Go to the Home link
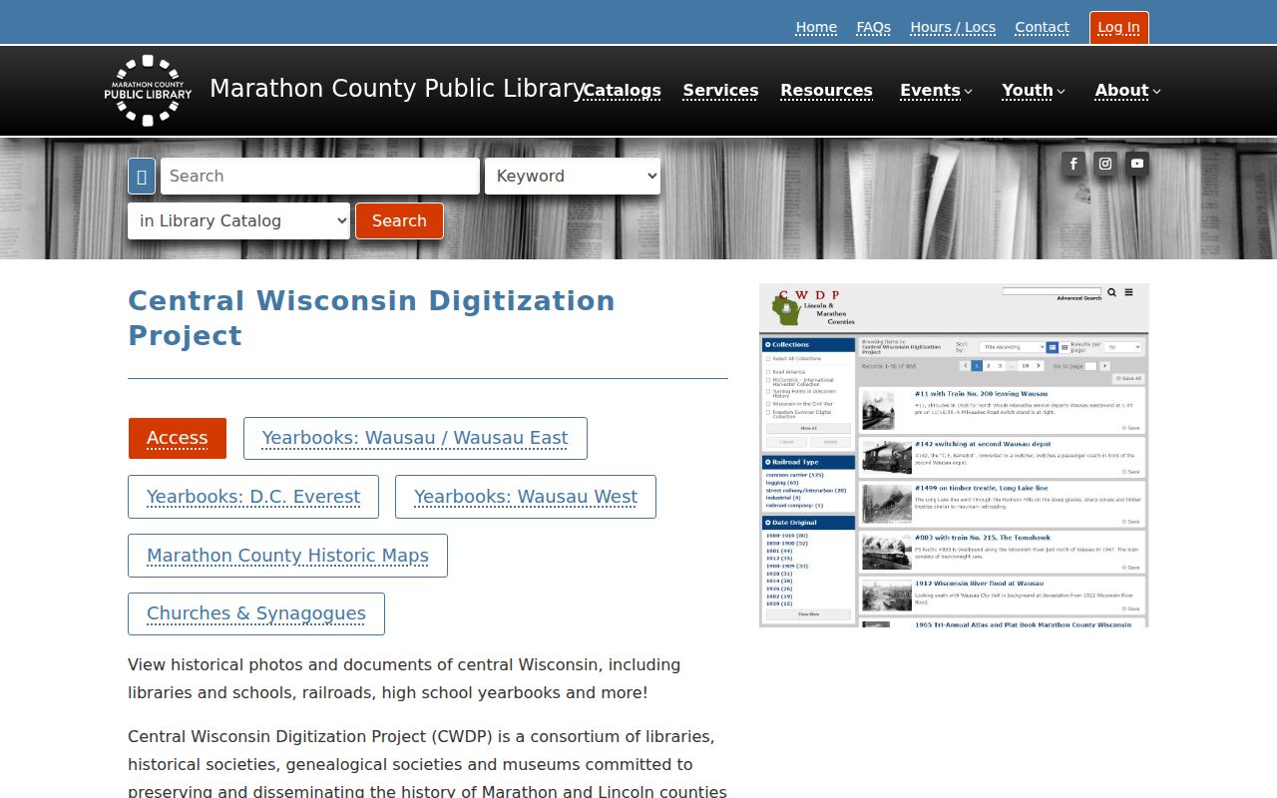Viewport: 1277px width, 798px height. pyautogui.click(x=816, y=28)
